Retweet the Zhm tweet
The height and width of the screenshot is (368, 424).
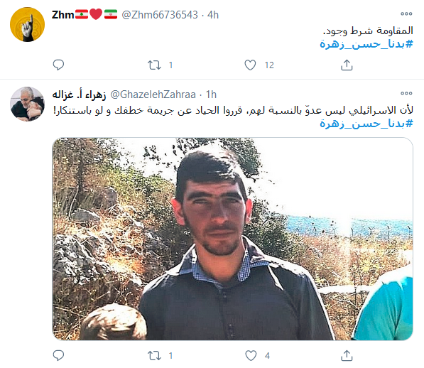point(154,65)
